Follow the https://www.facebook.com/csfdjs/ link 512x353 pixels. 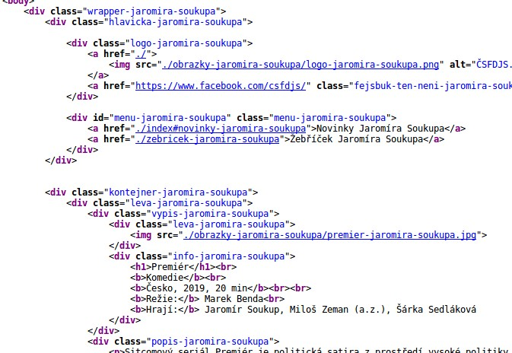click(x=221, y=86)
